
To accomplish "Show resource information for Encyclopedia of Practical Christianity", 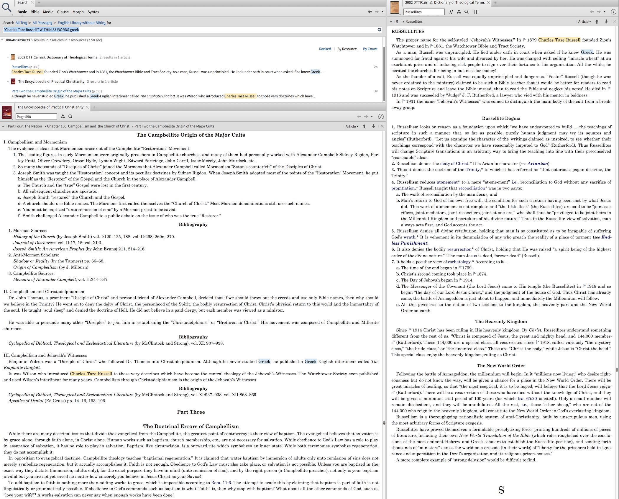I will point(381,117).
